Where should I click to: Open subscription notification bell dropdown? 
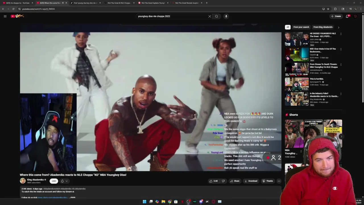(x=64, y=181)
